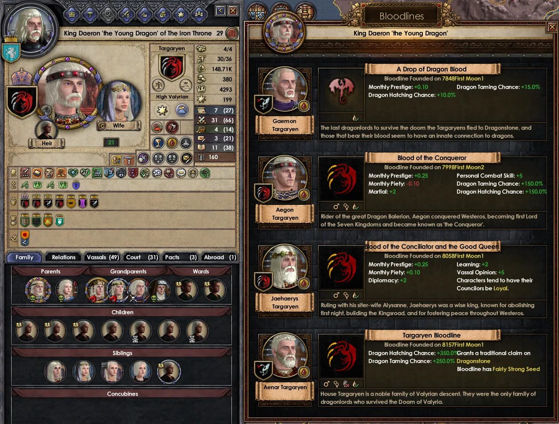Viewport: 559px width, 424px height.
Task: Open the Vassals (49) tab
Action: [102, 257]
